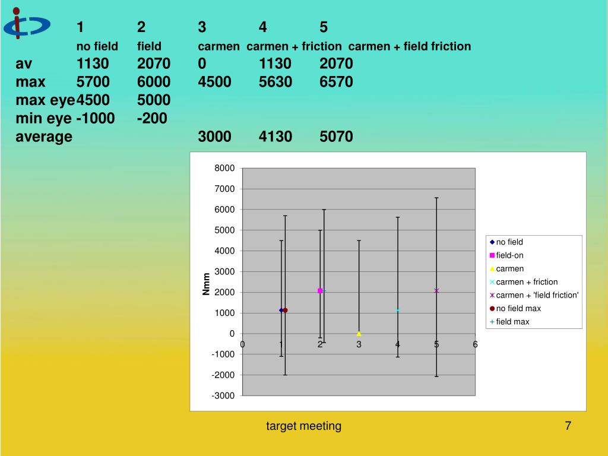Click the value 5070 in average row
608x456 pixels.
[x=336, y=137]
